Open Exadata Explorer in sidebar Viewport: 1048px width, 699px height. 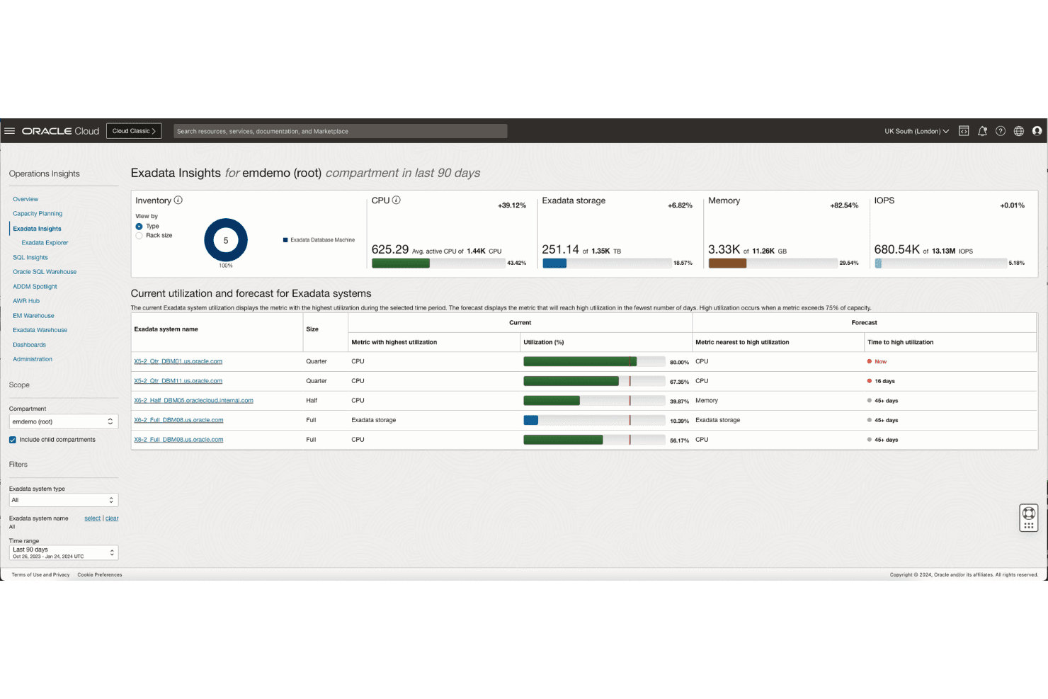[45, 243]
